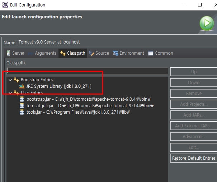This screenshot has height=182, width=217.
Task: Click the Classpath filter text field
Action: point(87,71)
